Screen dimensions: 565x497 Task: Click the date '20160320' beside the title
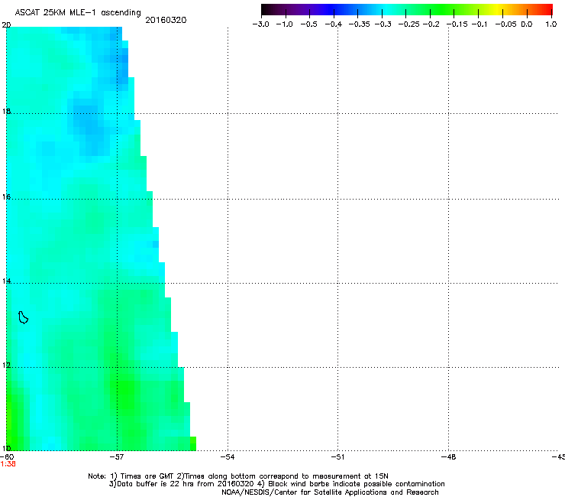166,20
